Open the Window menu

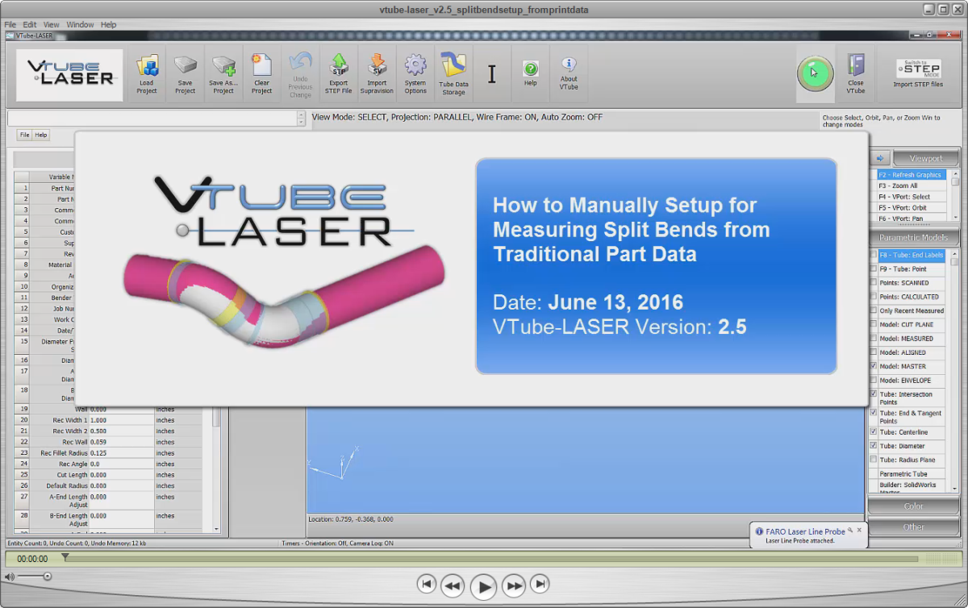click(80, 24)
